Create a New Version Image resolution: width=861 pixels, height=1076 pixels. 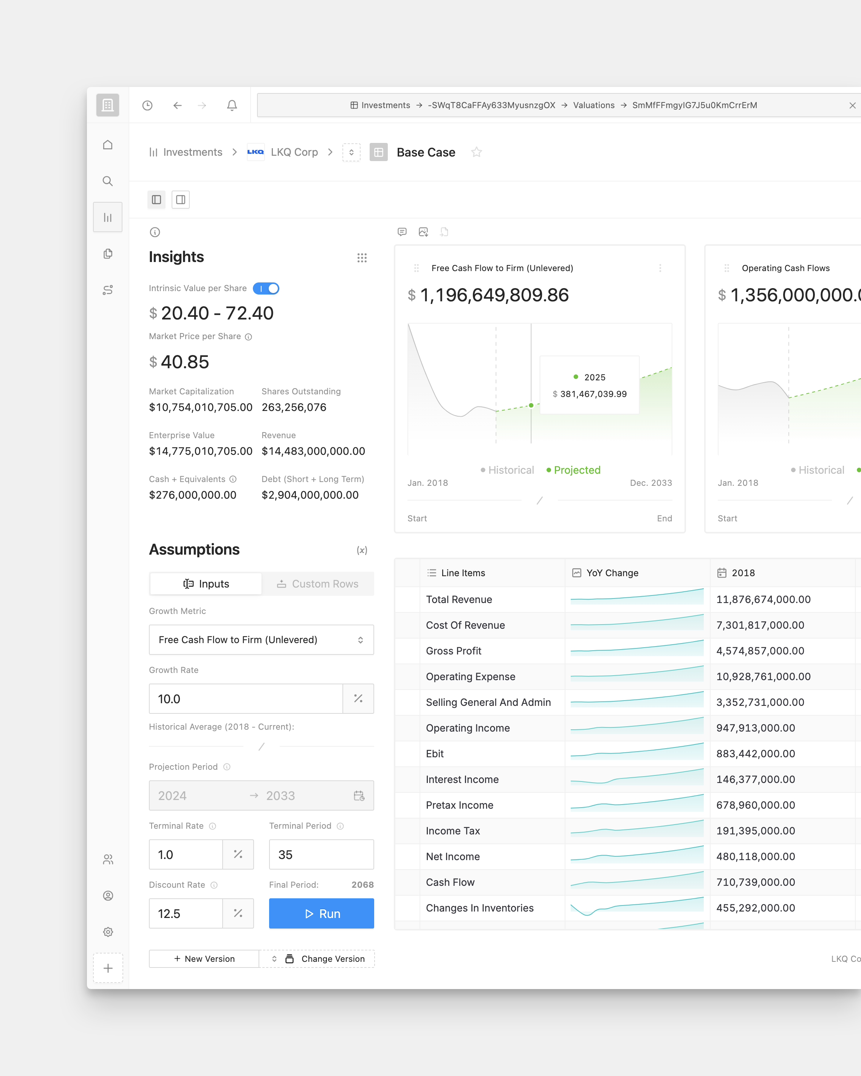pyautogui.click(x=204, y=959)
